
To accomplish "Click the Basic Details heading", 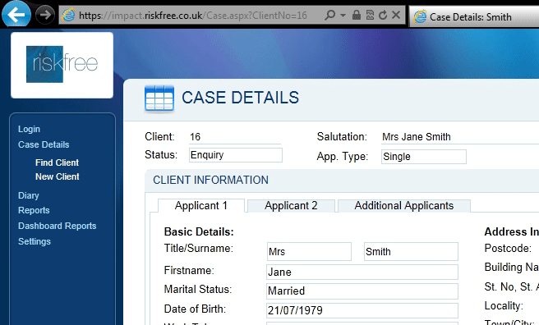I will click(199, 232).
